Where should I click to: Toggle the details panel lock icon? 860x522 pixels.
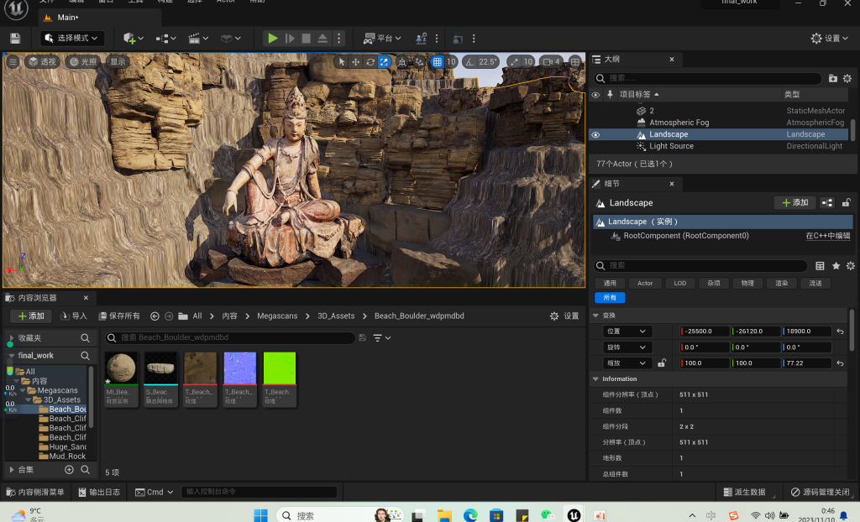(847, 203)
